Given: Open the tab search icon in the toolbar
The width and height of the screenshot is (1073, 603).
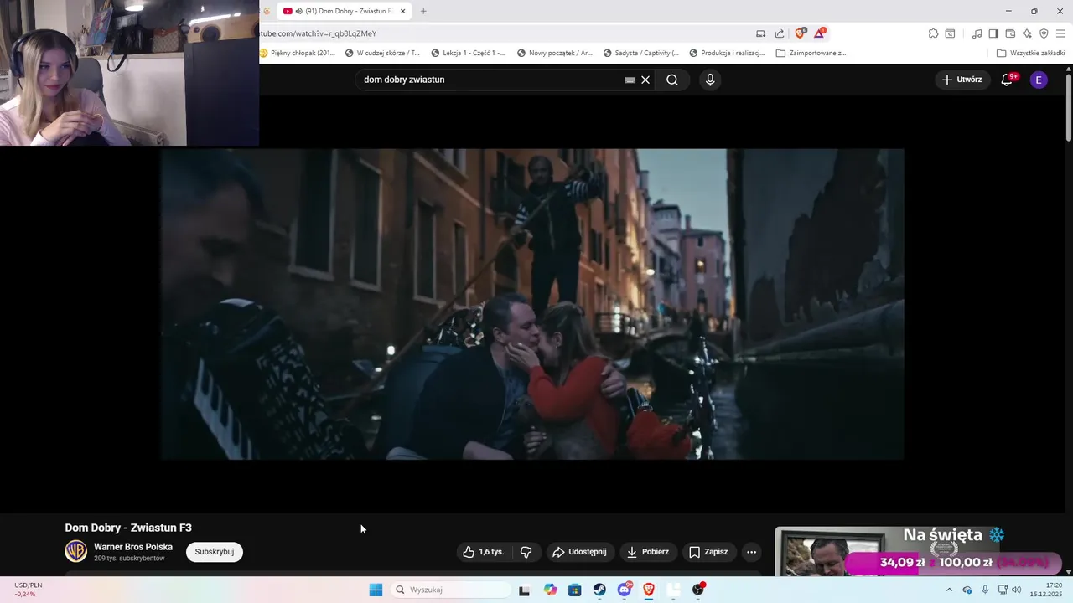Looking at the screenshot, I should [x=950, y=33].
